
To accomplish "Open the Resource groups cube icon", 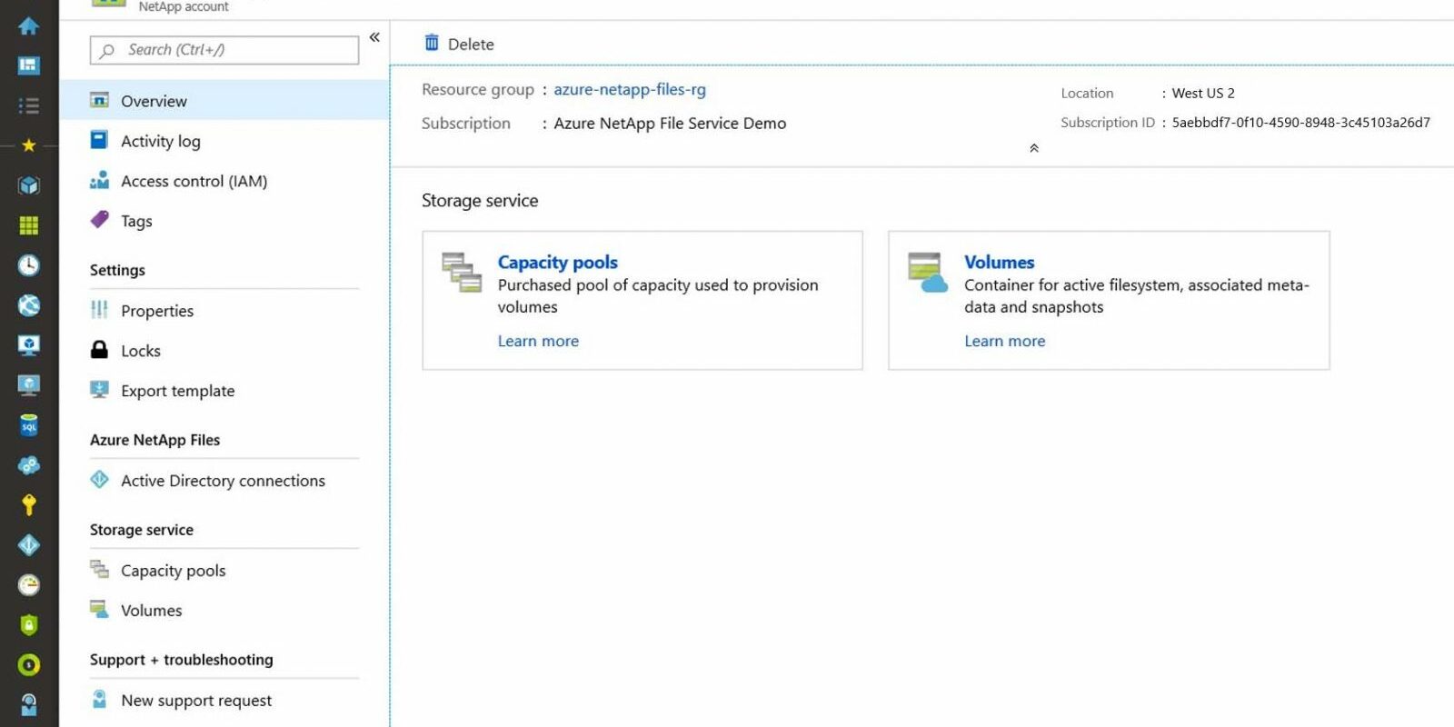I will click(28, 185).
